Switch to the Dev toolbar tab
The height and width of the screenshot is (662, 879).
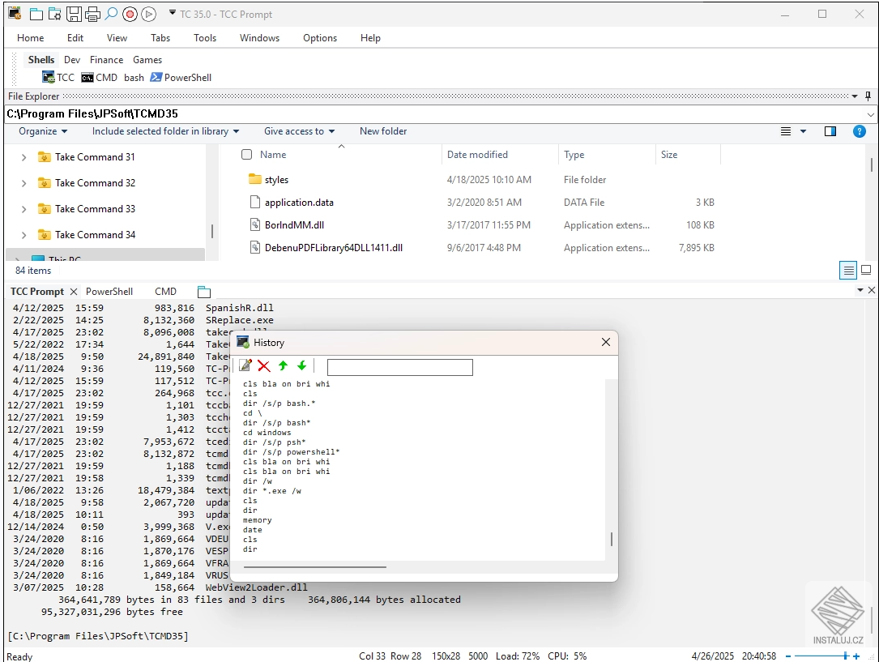click(x=72, y=60)
